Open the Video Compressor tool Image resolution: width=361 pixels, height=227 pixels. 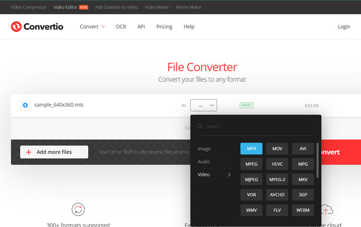point(28,7)
